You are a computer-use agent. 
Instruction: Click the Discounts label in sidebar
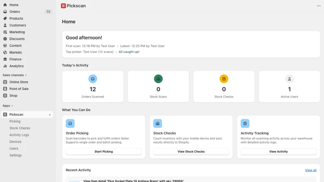click(17, 39)
